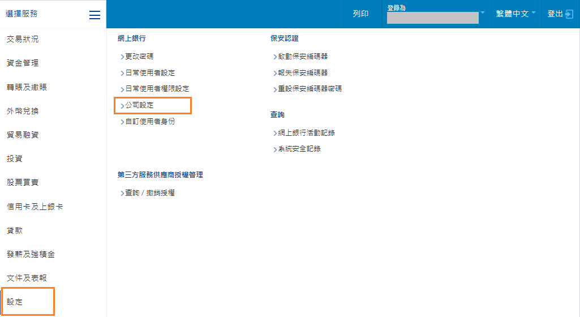Select 資金管理 from the sidebar
Image resolution: width=580 pixels, height=317 pixels.
pyautogui.click(x=23, y=63)
